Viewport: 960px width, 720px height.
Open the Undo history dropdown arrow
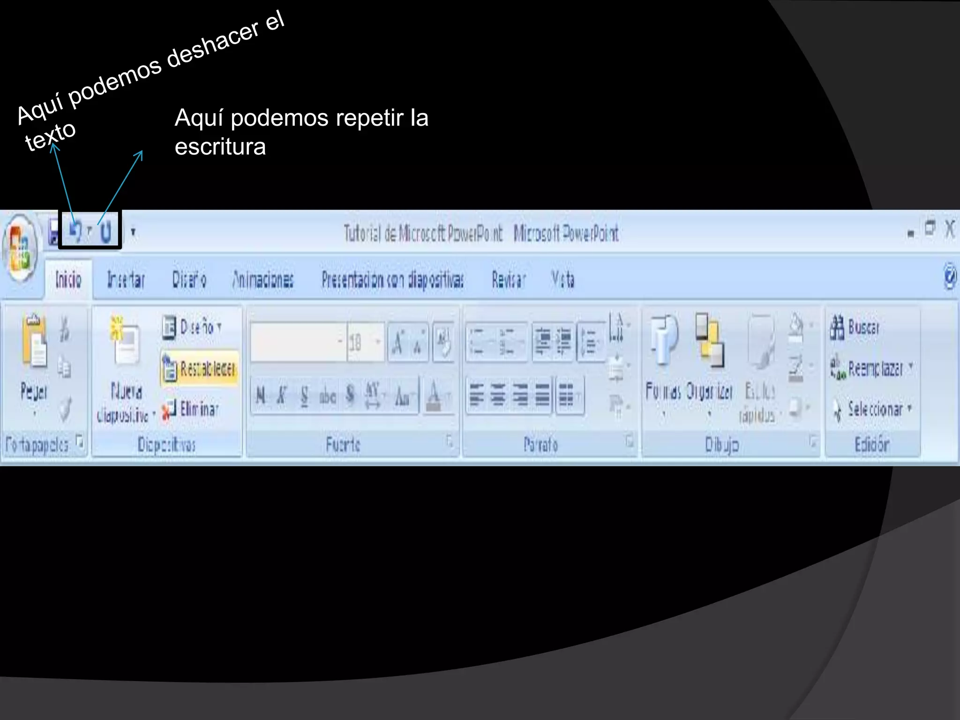tap(89, 231)
